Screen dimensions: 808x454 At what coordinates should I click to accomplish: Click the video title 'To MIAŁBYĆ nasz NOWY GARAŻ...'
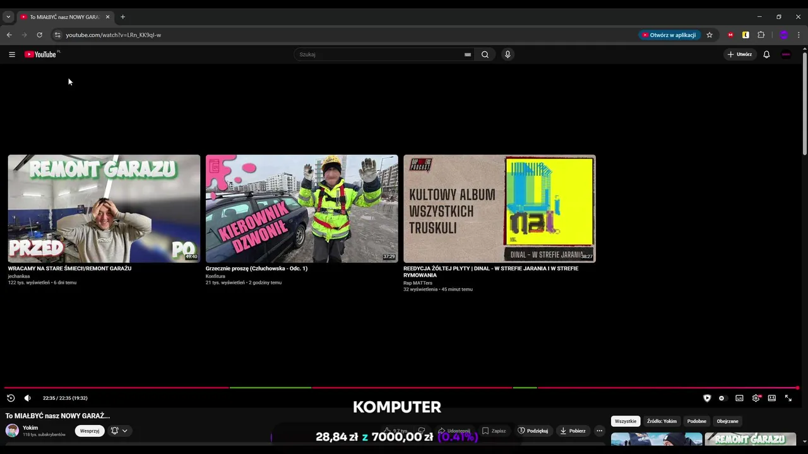[57, 416]
